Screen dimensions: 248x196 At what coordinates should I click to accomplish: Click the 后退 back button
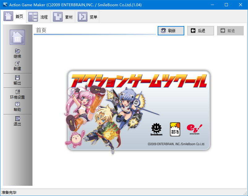pyautogui.click(x=201, y=31)
